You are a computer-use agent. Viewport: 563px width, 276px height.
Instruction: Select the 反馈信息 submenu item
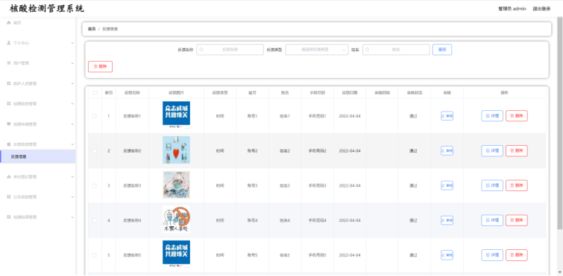38,156
